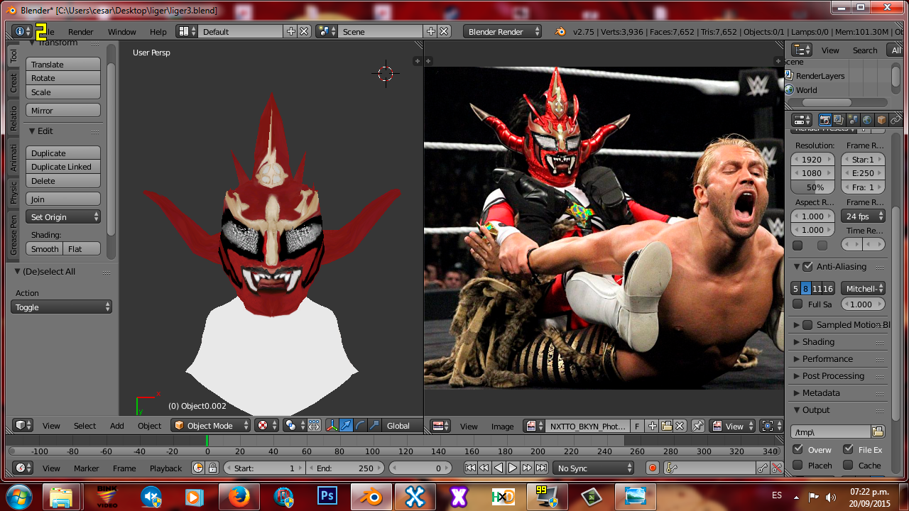Jump to the last frame in timeline

(x=541, y=468)
